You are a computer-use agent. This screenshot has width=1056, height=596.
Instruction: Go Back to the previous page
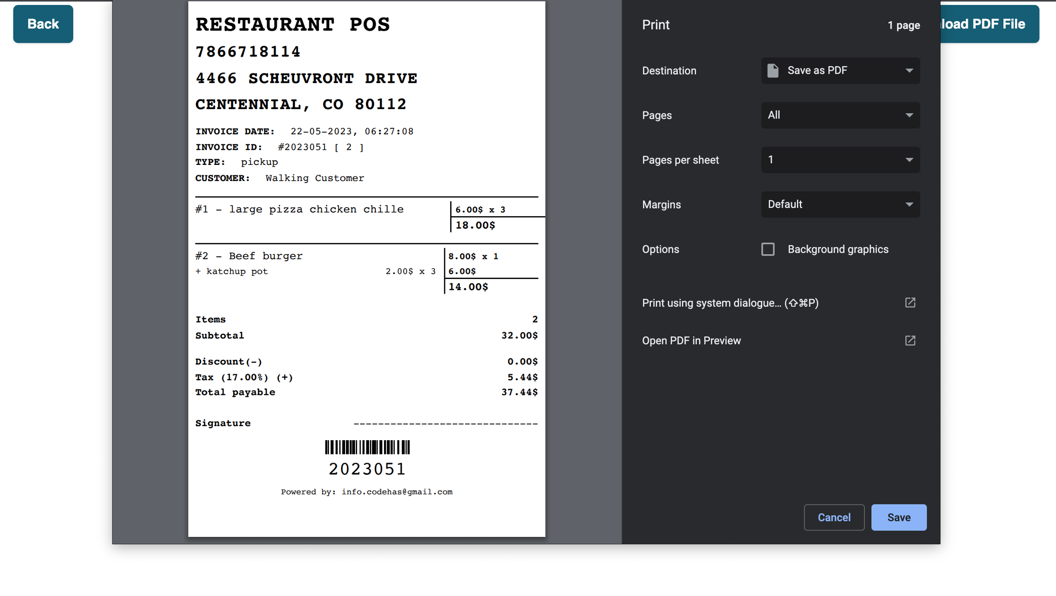pyautogui.click(x=43, y=24)
